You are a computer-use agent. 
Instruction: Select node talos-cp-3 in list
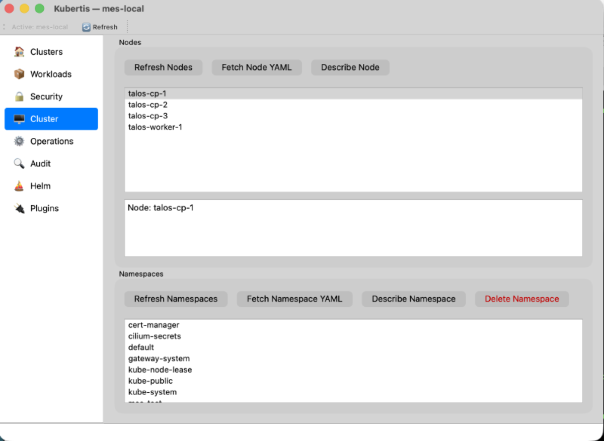point(353,116)
